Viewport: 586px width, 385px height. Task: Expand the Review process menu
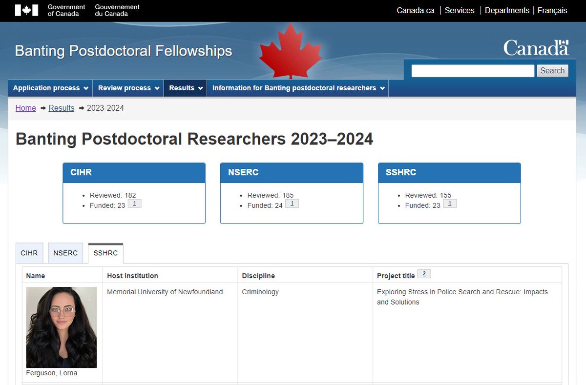[128, 88]
